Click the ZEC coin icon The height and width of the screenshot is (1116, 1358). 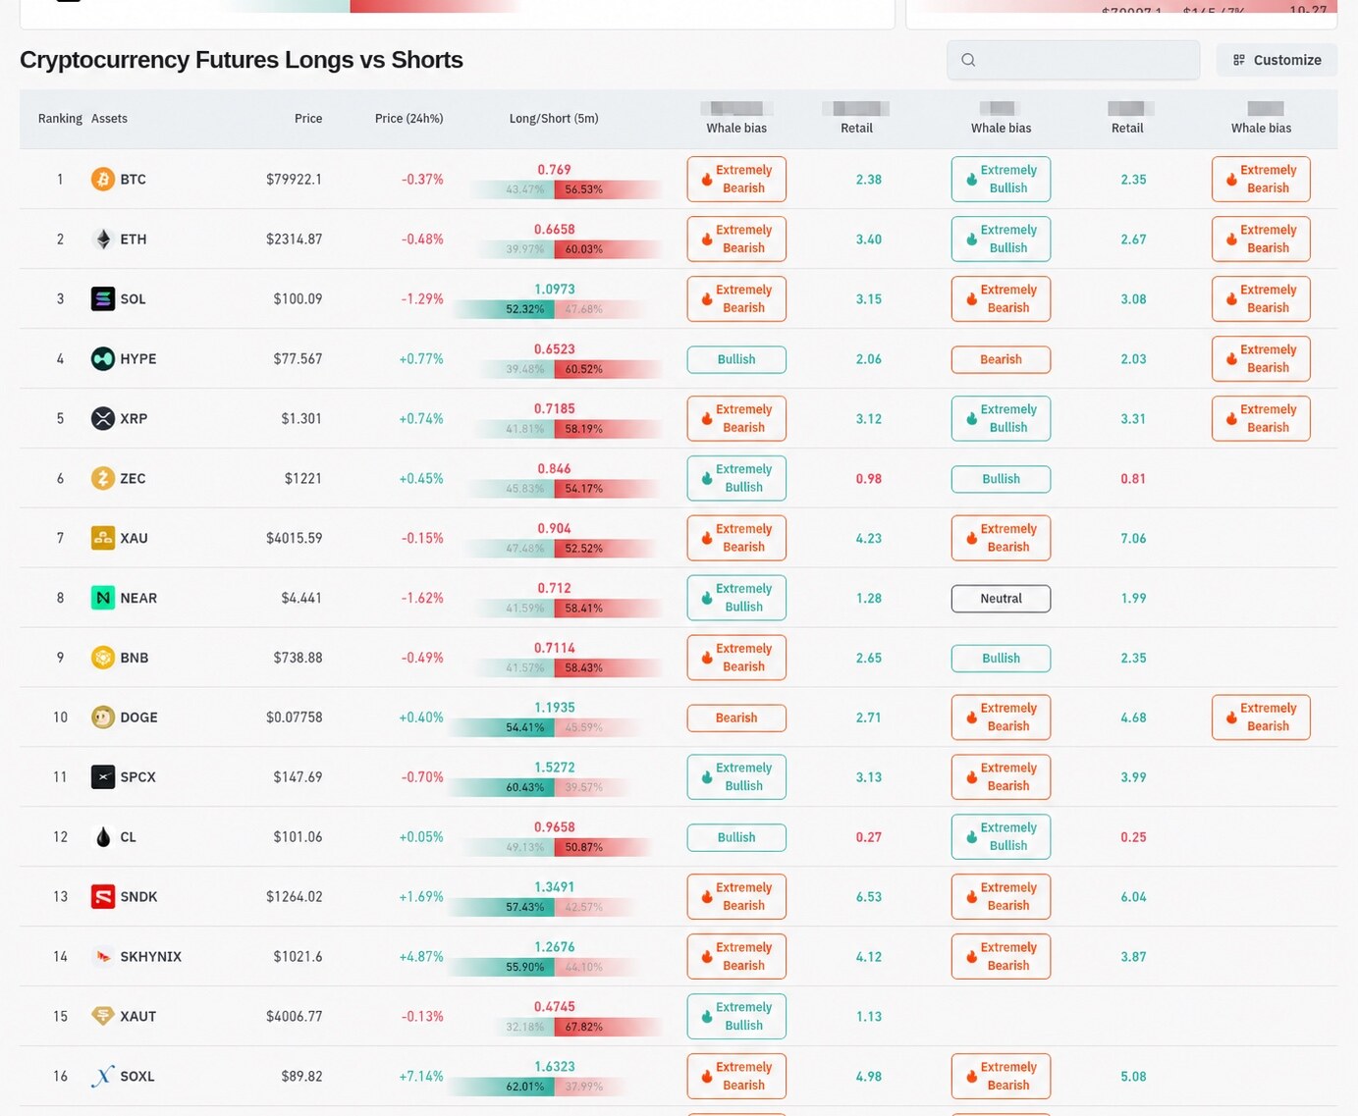point(103,478)
